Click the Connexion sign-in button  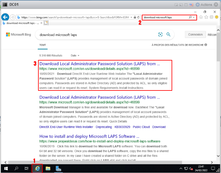[195, 35]
